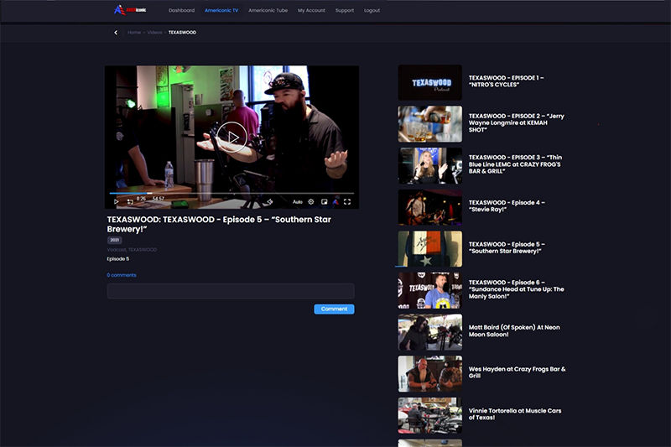This screenshot has width=671, height=447.
Task: Enable picture-in-picture mode in player
Action: point(324,202)
